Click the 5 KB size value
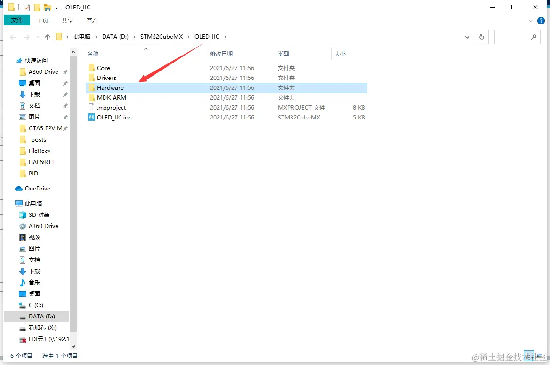The image size is (550, 365). [x=359, y=117]
